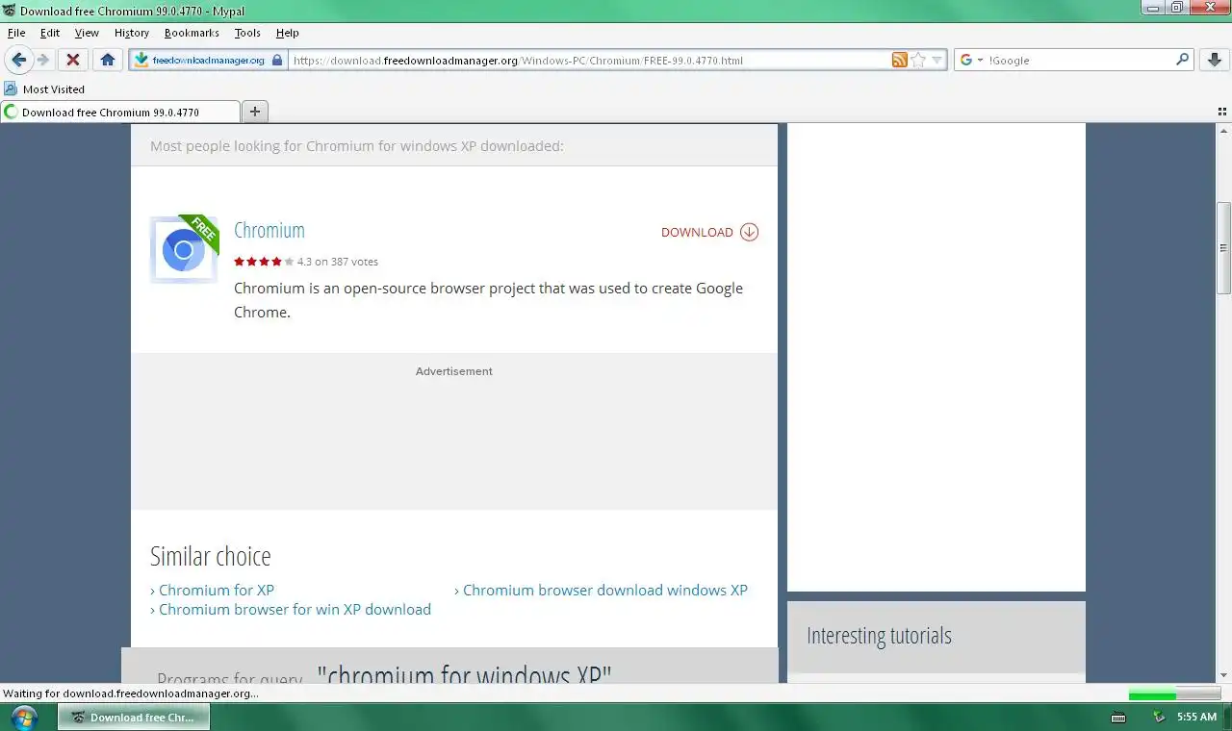The width and height of the screenshot is (1232, 731).
Task: Click the 'Similar choice' heading
Action: [211, 556]
